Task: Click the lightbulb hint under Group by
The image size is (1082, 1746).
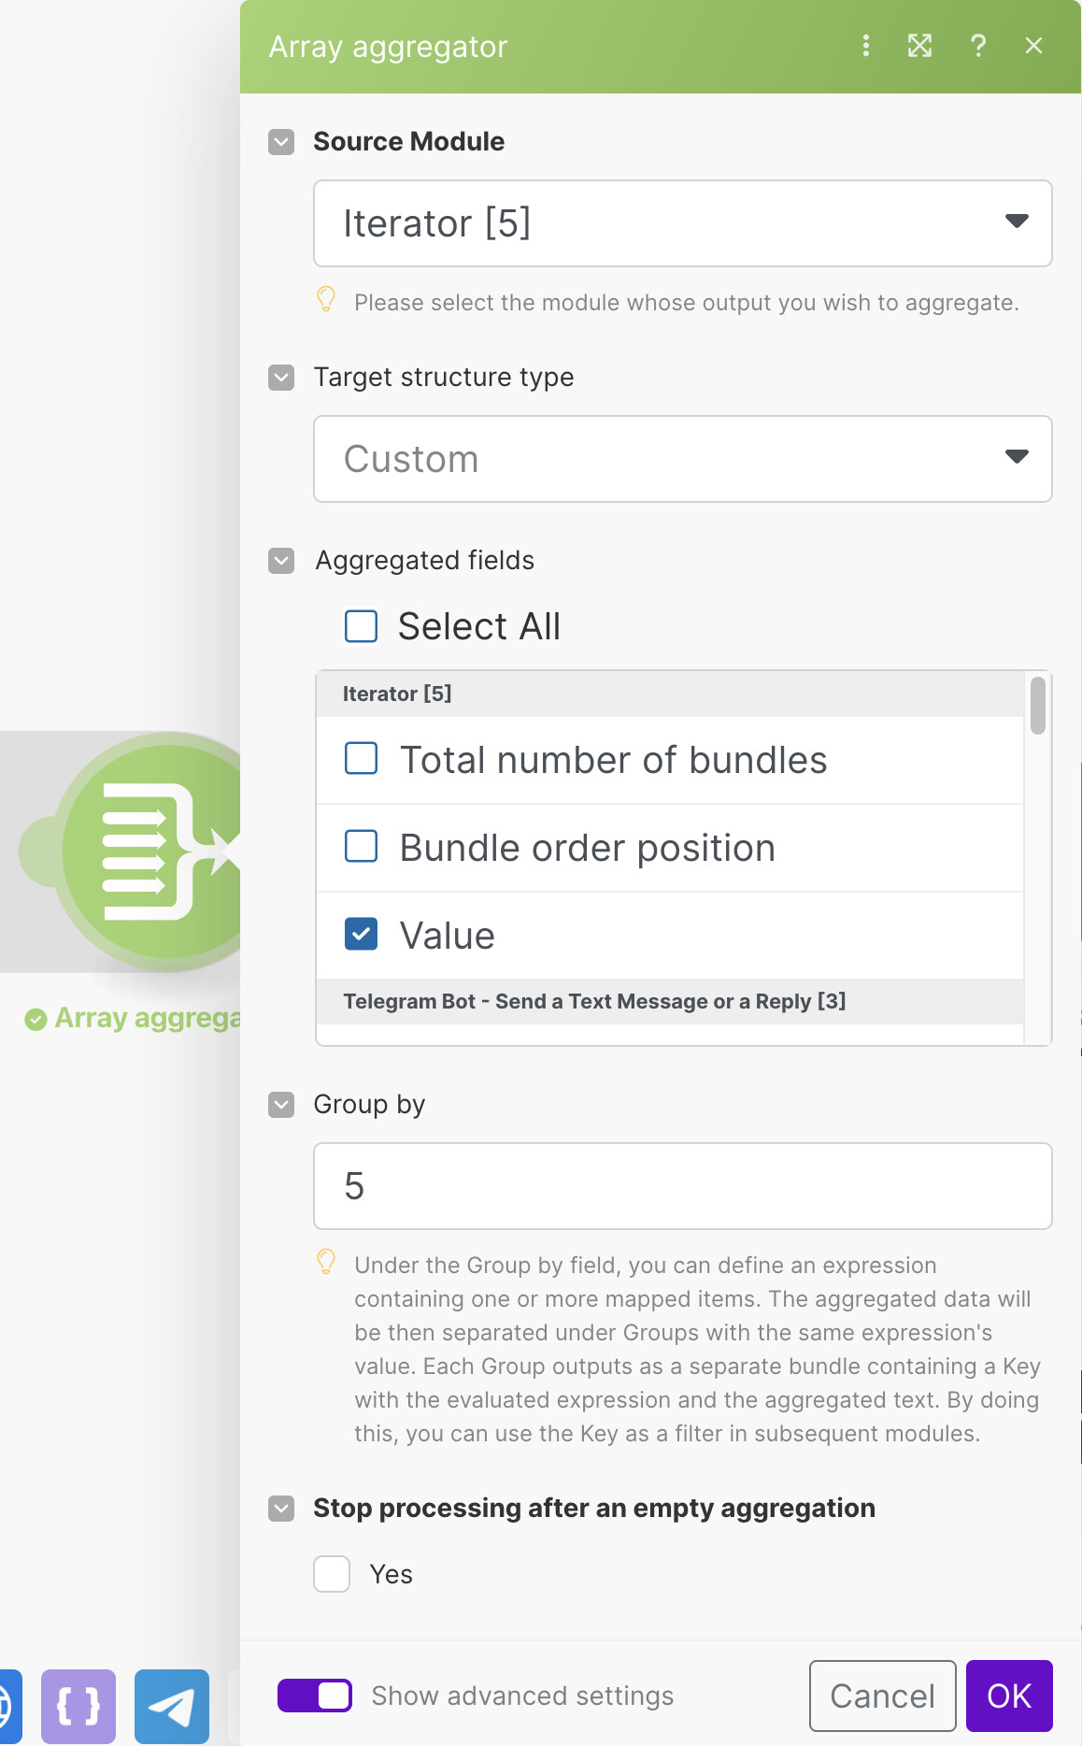Action: pos(326,1262)
